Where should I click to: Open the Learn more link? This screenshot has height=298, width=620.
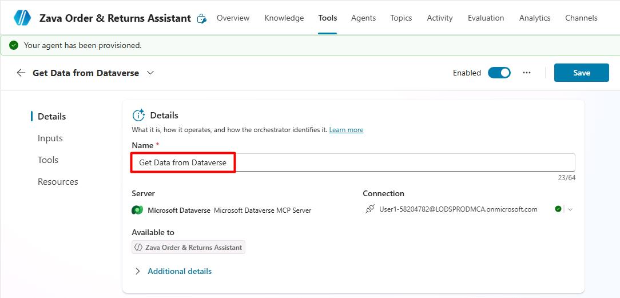[x=346, y=130]
